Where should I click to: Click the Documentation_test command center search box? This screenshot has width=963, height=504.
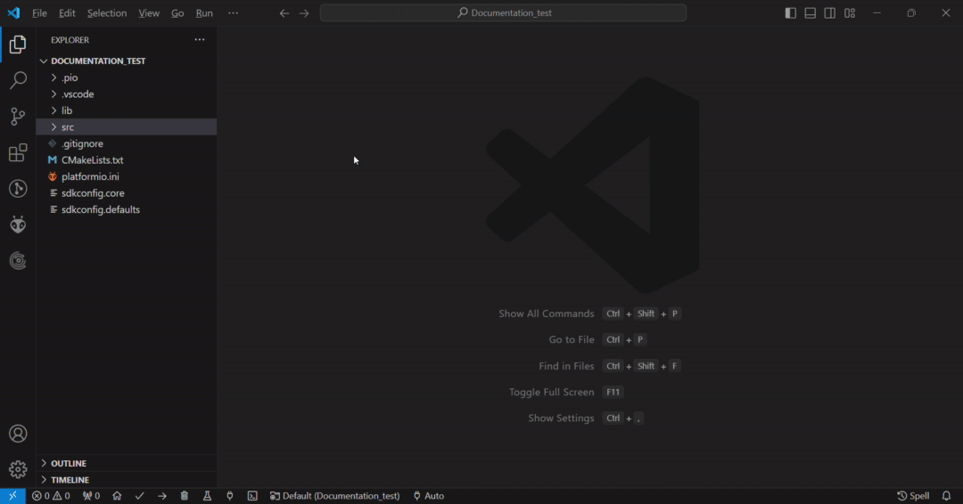tap(503, 13)
